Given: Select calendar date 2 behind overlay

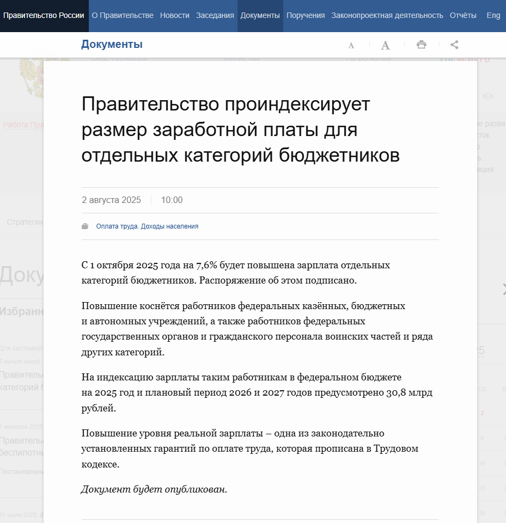Looking at the screenshot, I should pyautogui.click(x=482, y=413).
